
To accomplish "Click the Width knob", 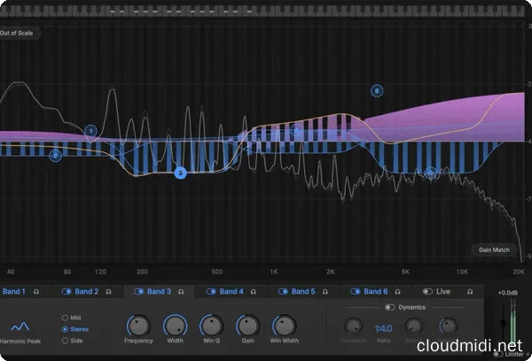I will [x=175, y=326].
